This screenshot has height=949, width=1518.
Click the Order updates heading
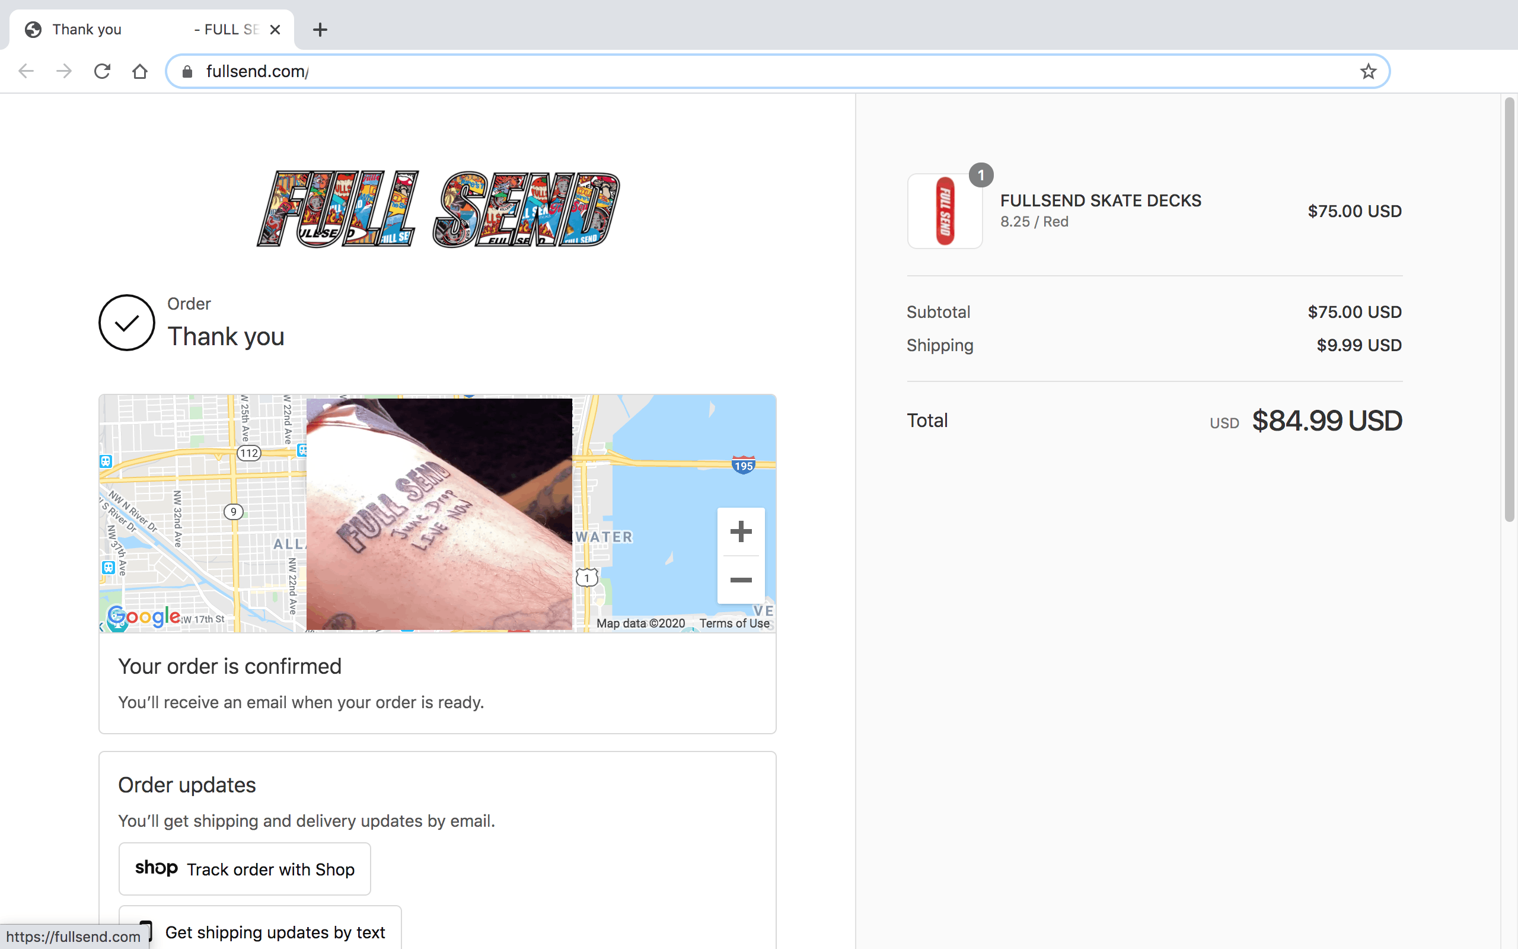point(187,785)
